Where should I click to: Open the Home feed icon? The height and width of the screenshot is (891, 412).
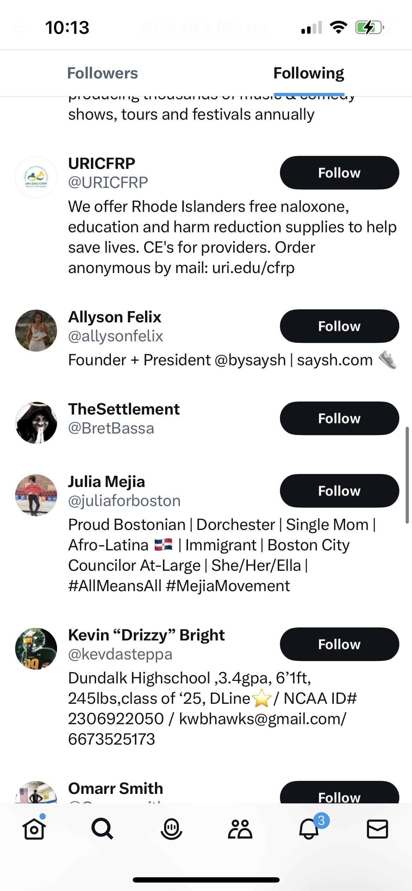[x=34, y=829]
